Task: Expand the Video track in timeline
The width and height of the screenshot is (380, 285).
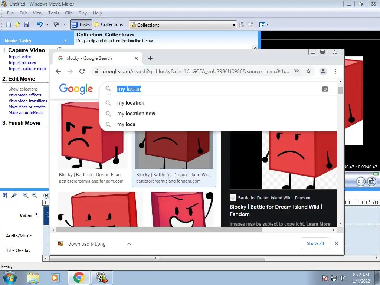Action: click(36, 214)
